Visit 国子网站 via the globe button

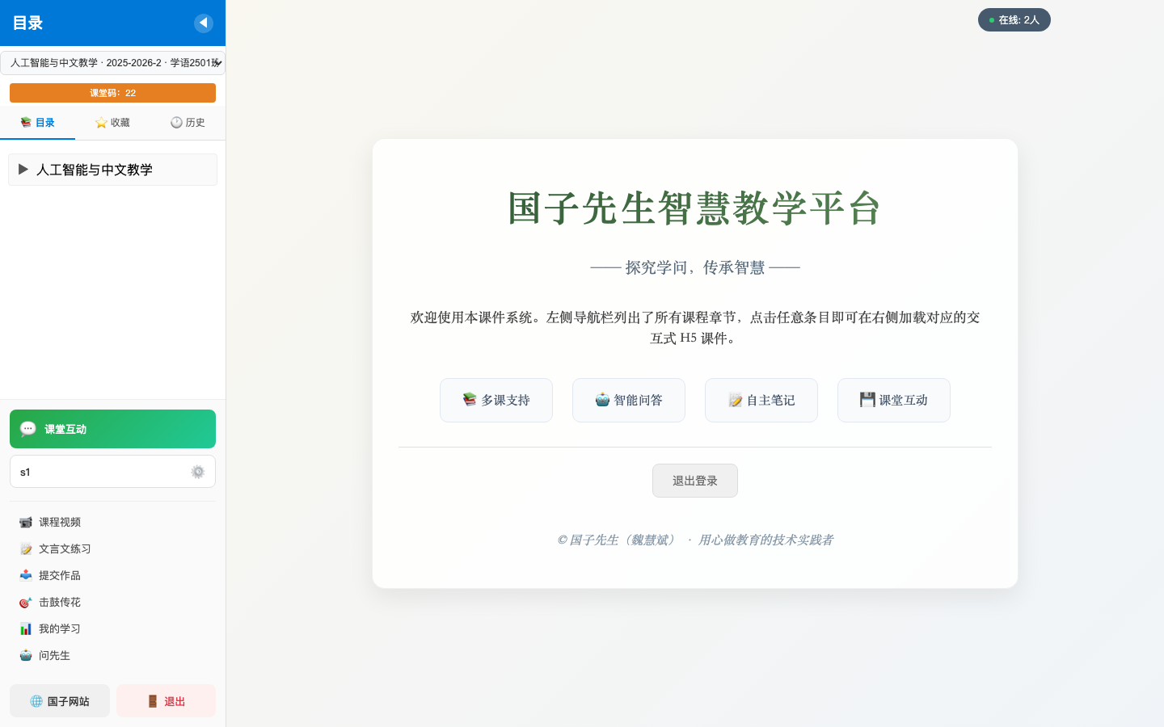pyautogui.click(x=60, y=701)
